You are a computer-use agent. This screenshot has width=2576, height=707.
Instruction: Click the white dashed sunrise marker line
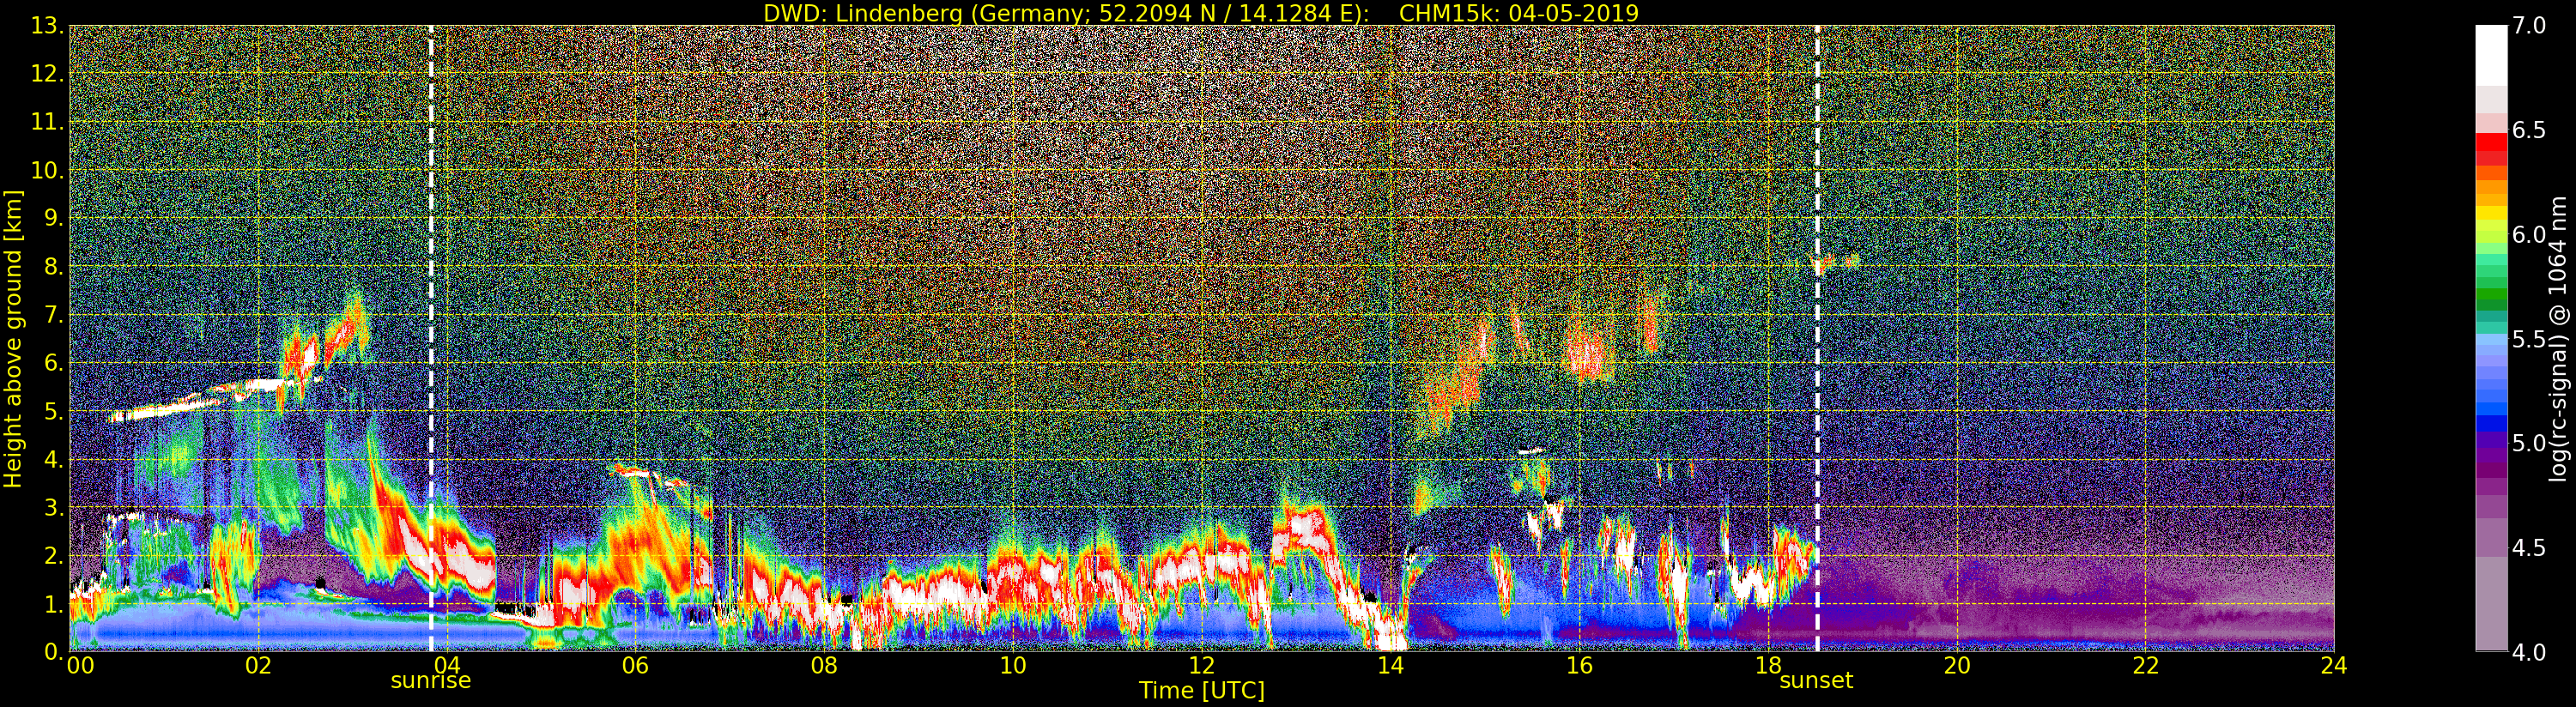tap(431, 338)
